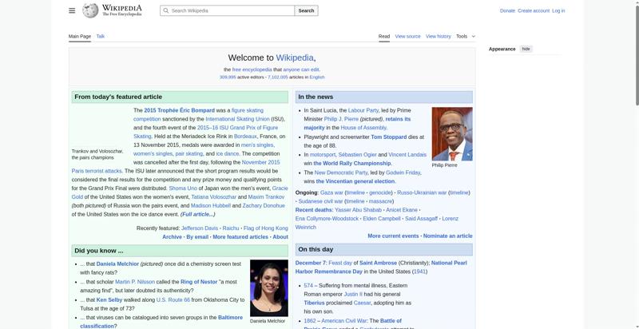The height and width of the screenshot is (329, 639).
Task: Click Nominate an article link
Action: (x=447, y=236)
